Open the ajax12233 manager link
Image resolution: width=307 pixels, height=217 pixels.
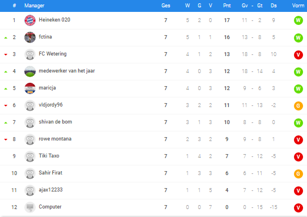[51, 190]
